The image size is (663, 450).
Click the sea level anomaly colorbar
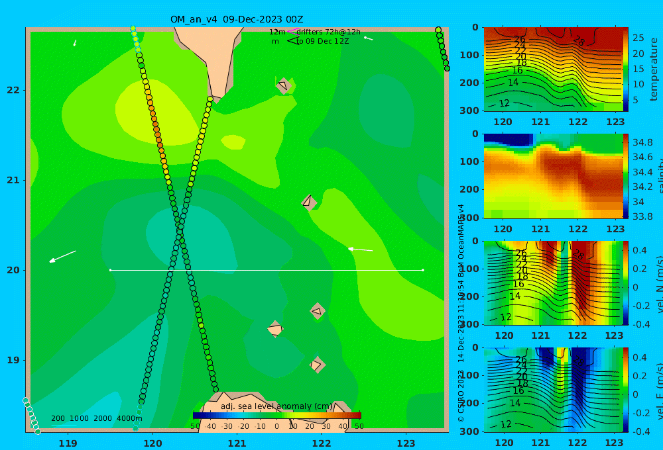click(x=277, y=416)
